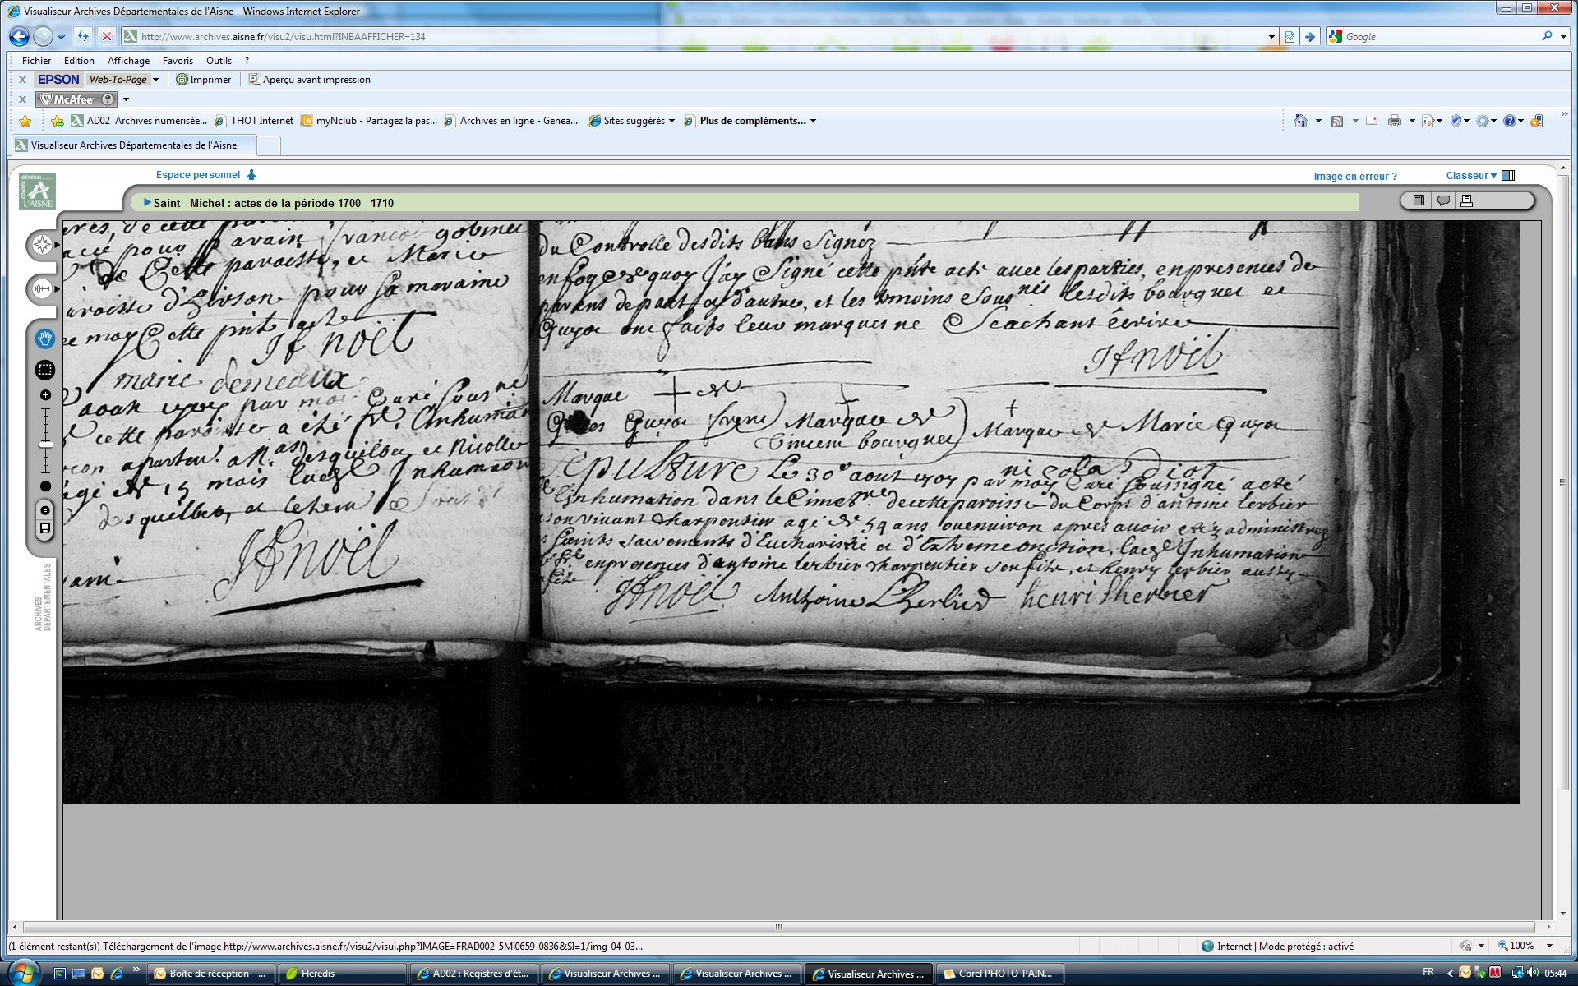
Task: Click the Espace personnel link
Action: click(x=198, y=174)
